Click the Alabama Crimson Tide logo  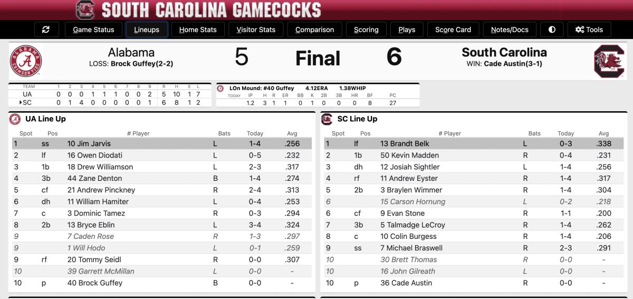click(x=26, y=61)
